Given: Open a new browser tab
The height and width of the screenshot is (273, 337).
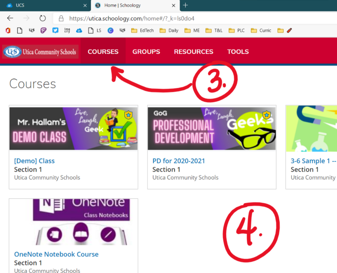Looking at the screenshot, I should (185, 5).
